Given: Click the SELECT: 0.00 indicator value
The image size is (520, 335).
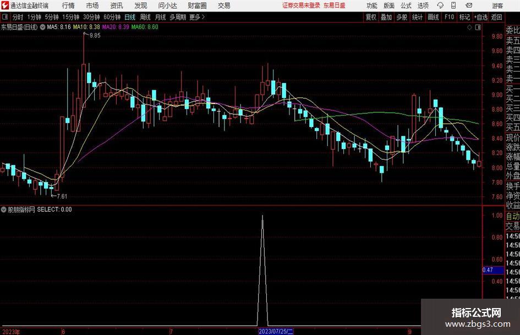Looking at the screenshot, I should click(54, 210).
